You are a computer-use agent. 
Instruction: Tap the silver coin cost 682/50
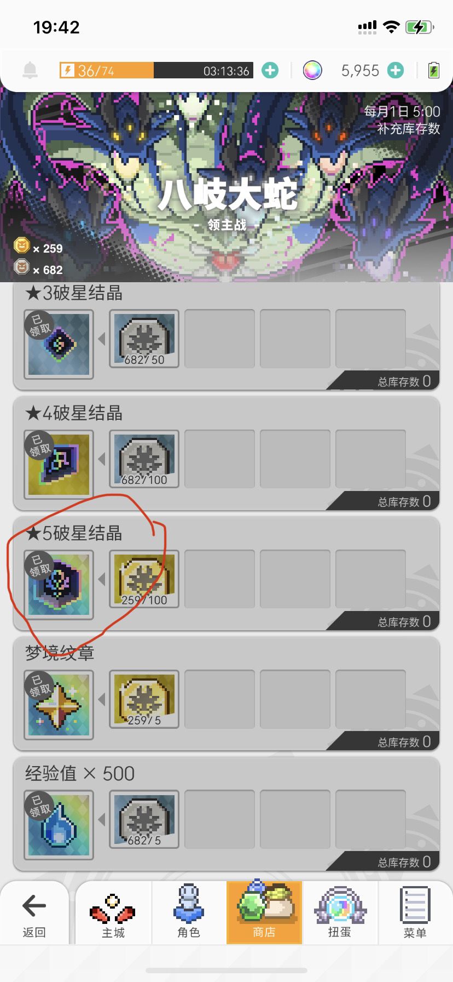[144, 339]
